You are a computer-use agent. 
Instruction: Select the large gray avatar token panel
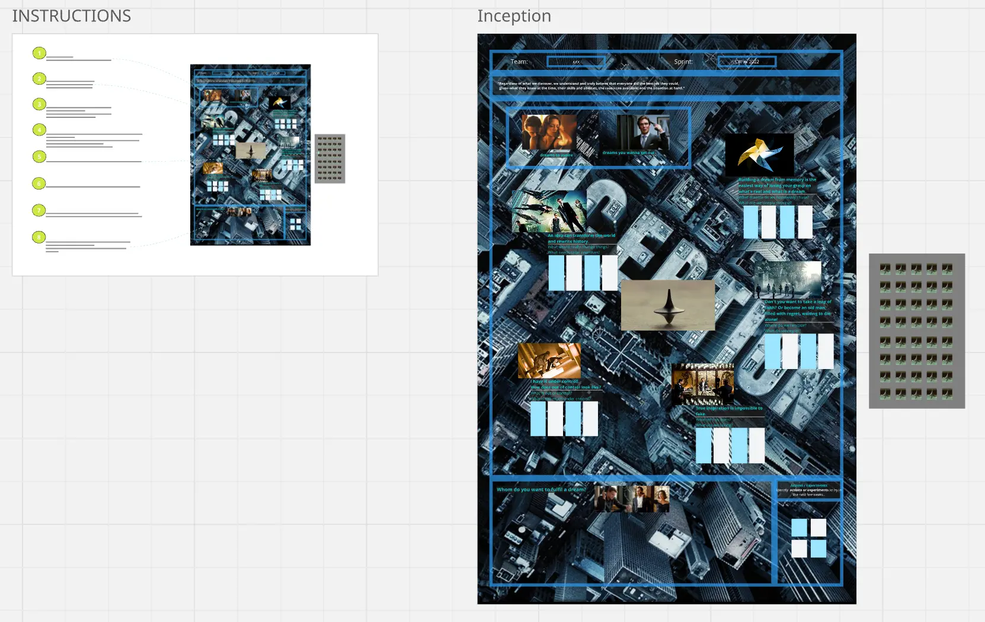[x=916, y=331]
